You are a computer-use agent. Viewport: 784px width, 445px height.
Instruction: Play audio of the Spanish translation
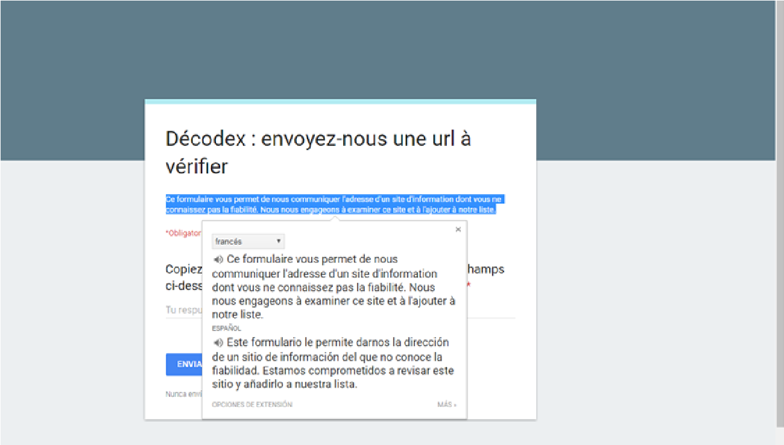(218, 342)
